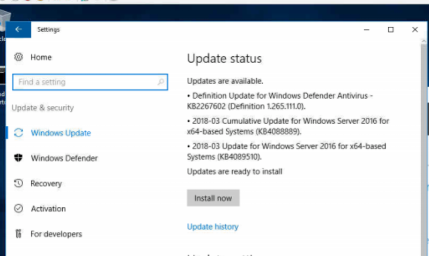
Task: Minimize the Settings window
Action: 367,29
